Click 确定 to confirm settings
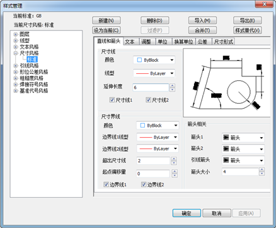The width and height of the screenshot is (276, 228). click(x=187, y=213)
